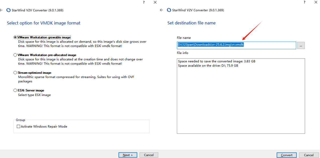Click into the File name path field
This screenshot has width=320, height=158.
click(236, 45)
